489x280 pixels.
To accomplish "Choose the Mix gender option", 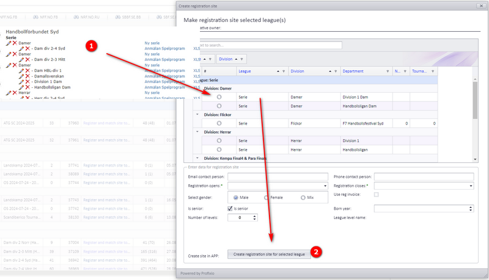I will coord(303,198).
